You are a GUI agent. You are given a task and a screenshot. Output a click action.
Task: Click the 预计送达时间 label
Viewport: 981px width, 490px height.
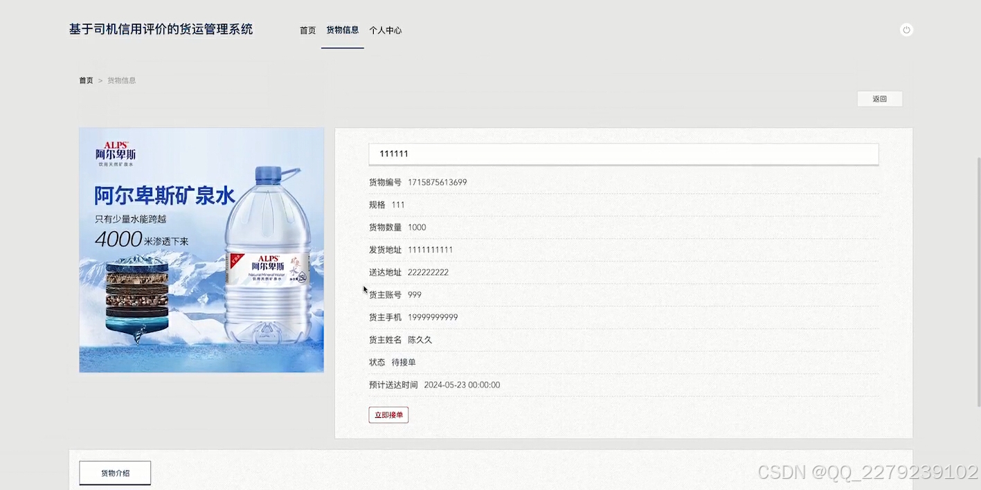(x=393, y=385)
